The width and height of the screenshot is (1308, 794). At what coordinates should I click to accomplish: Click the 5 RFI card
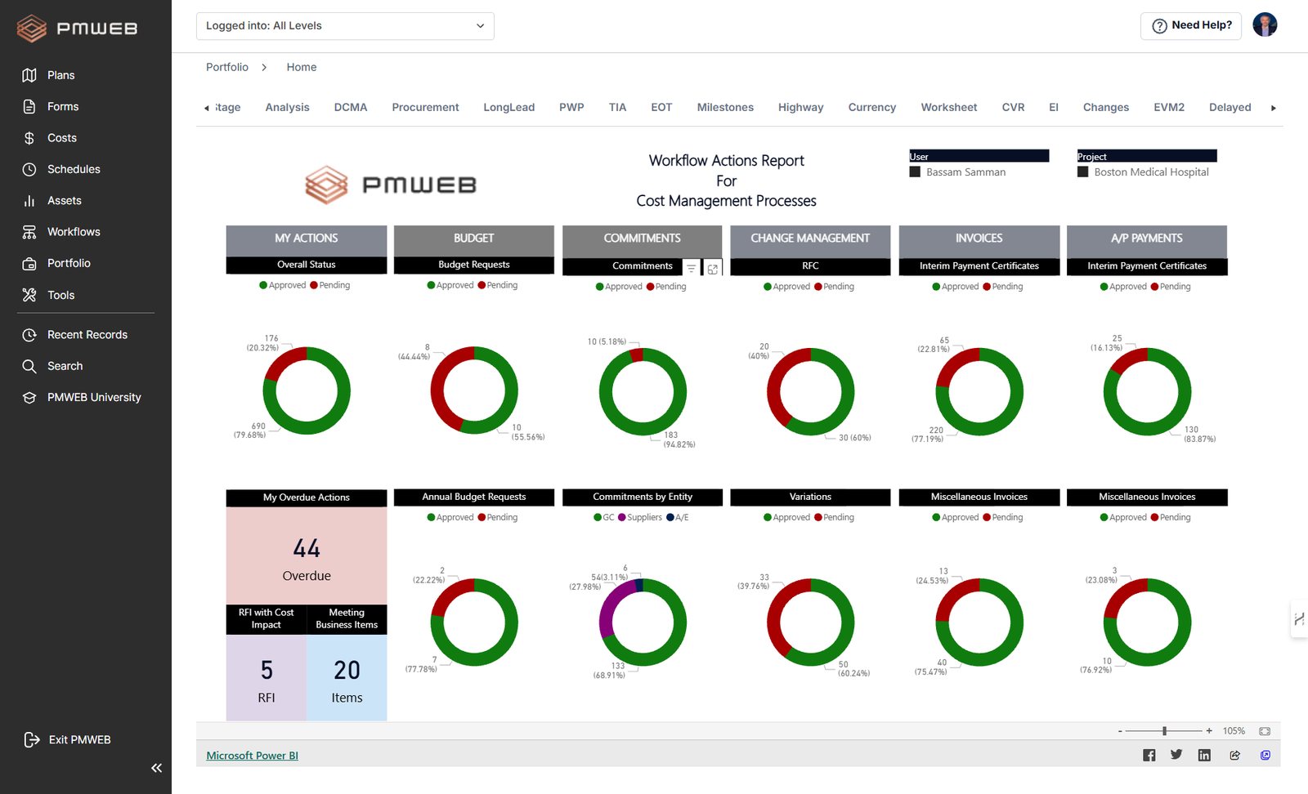pyautogui.click(x=267, y=678)
